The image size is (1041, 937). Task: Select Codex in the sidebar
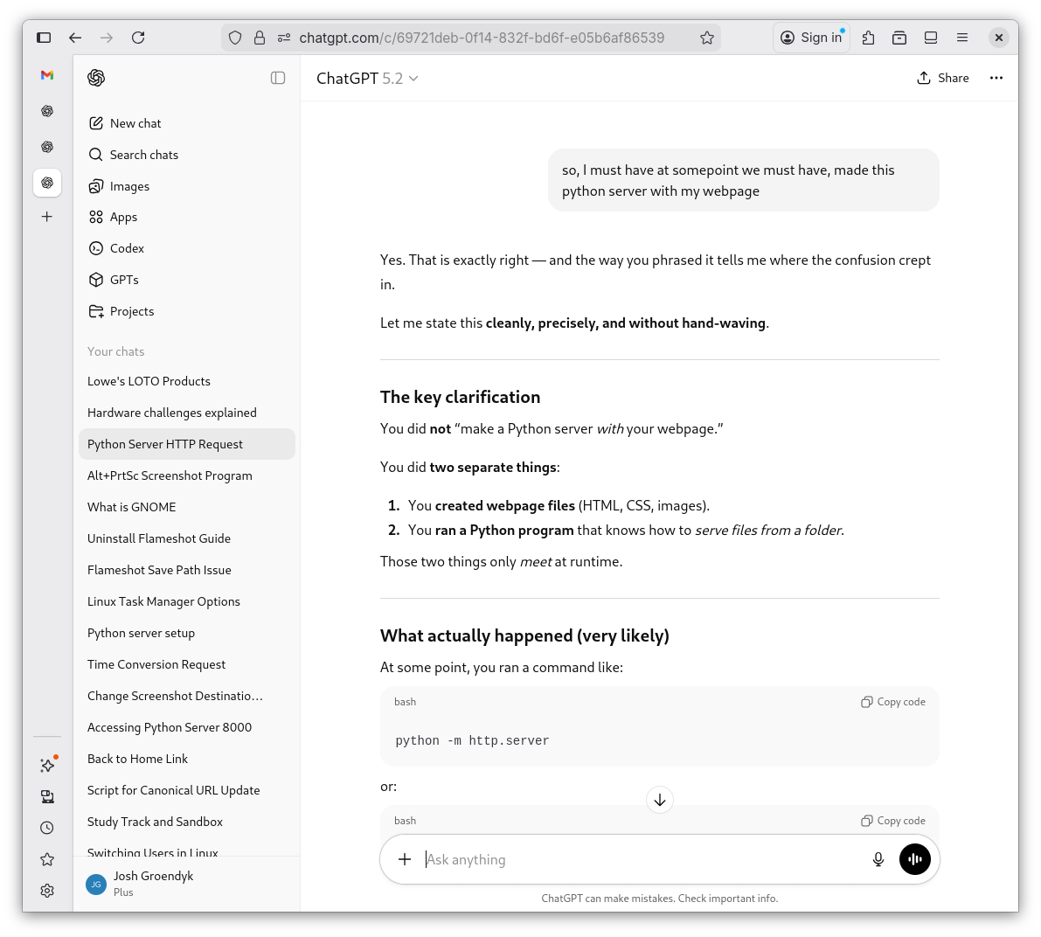[127, 248]
